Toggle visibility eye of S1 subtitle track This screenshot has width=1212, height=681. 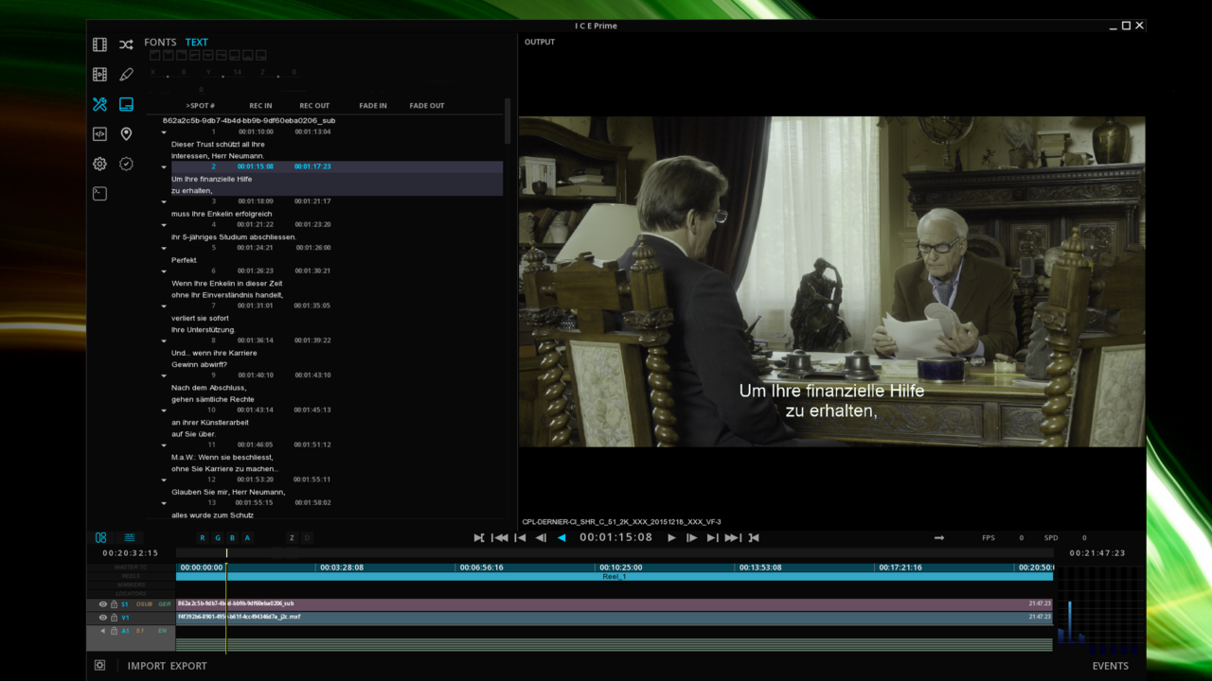[103, 603]
